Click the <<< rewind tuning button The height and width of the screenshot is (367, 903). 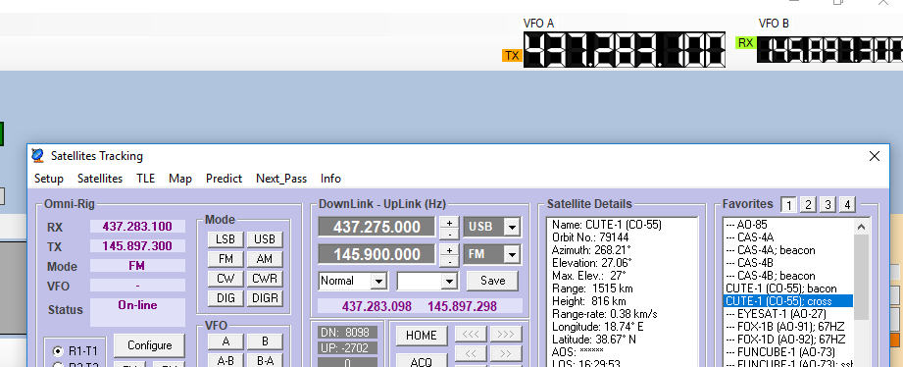click(471, 335)
